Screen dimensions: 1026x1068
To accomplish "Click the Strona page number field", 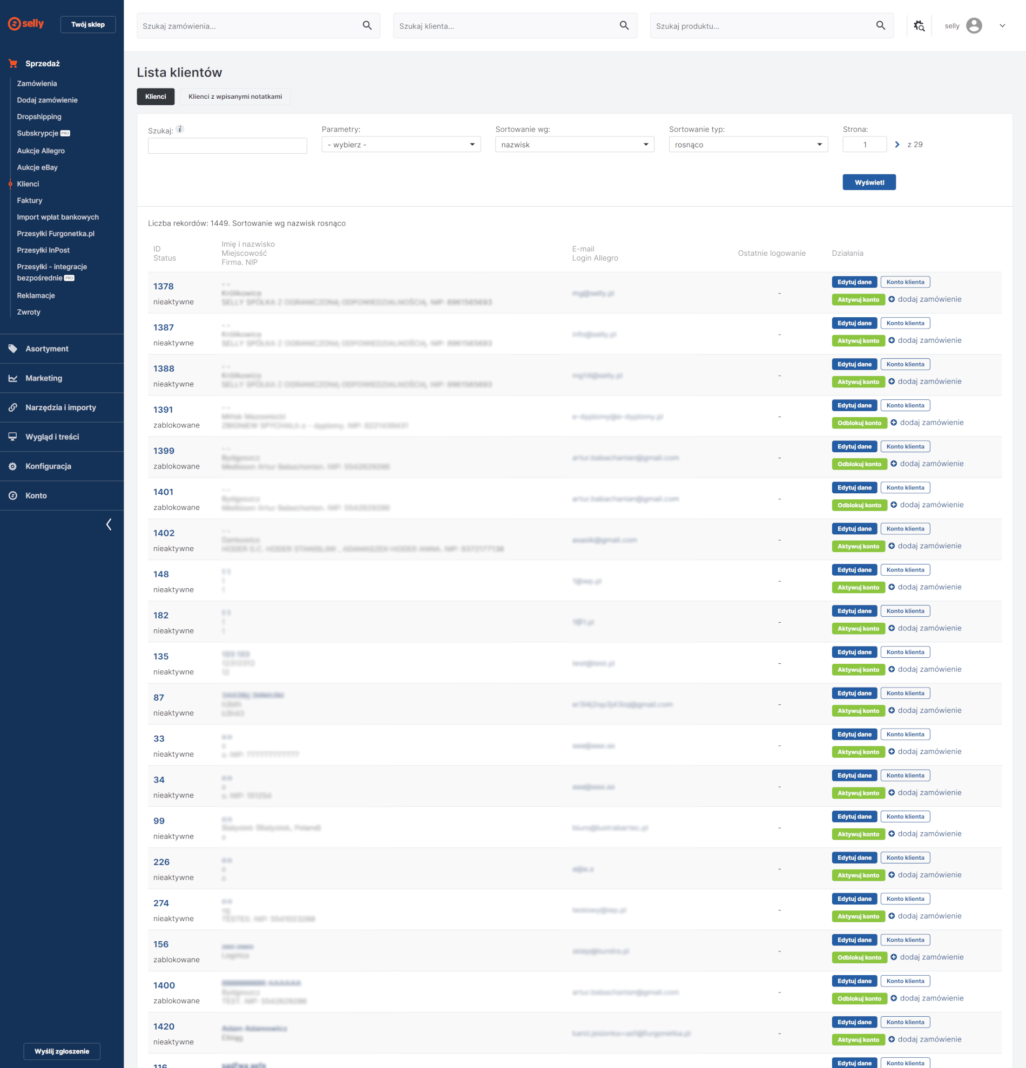I will point(865,145).
